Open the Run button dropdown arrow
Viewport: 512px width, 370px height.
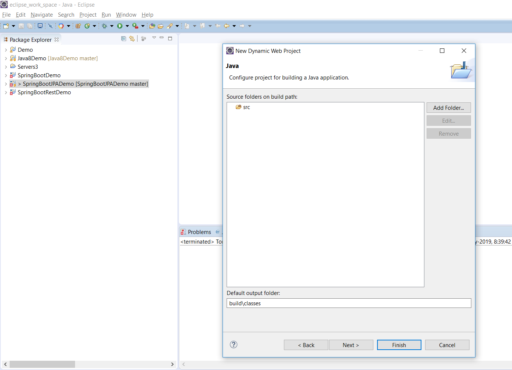point(127,26)
